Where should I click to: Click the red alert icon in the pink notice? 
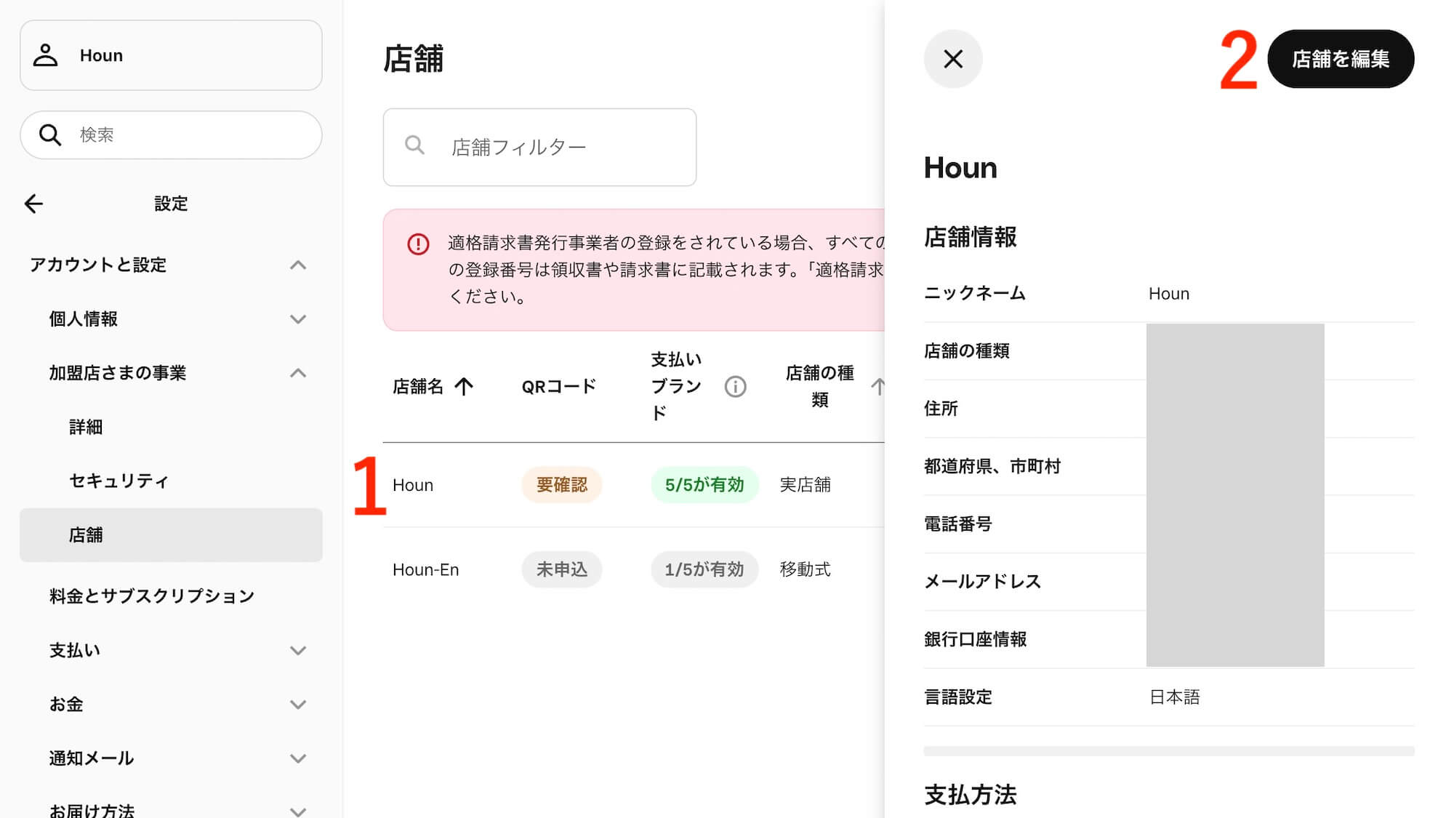418,244
